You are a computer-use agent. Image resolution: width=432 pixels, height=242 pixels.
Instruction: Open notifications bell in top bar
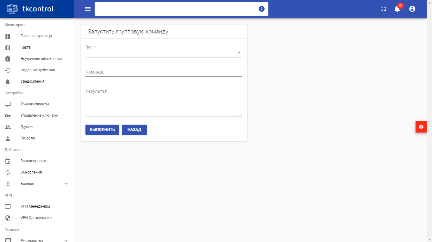(x=397, y=9)
